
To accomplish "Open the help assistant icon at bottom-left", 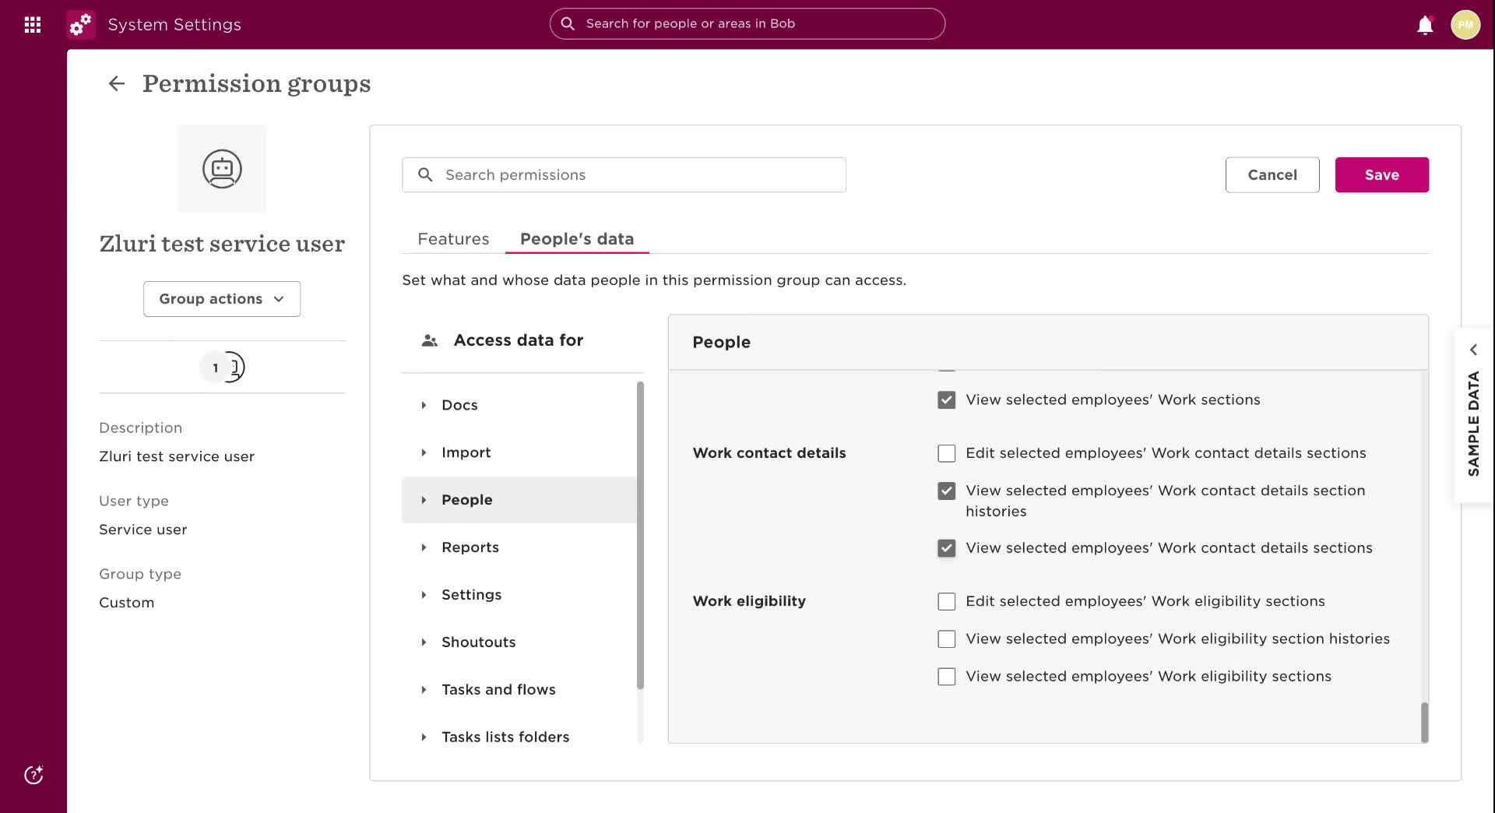I will [x=33, y=774].
